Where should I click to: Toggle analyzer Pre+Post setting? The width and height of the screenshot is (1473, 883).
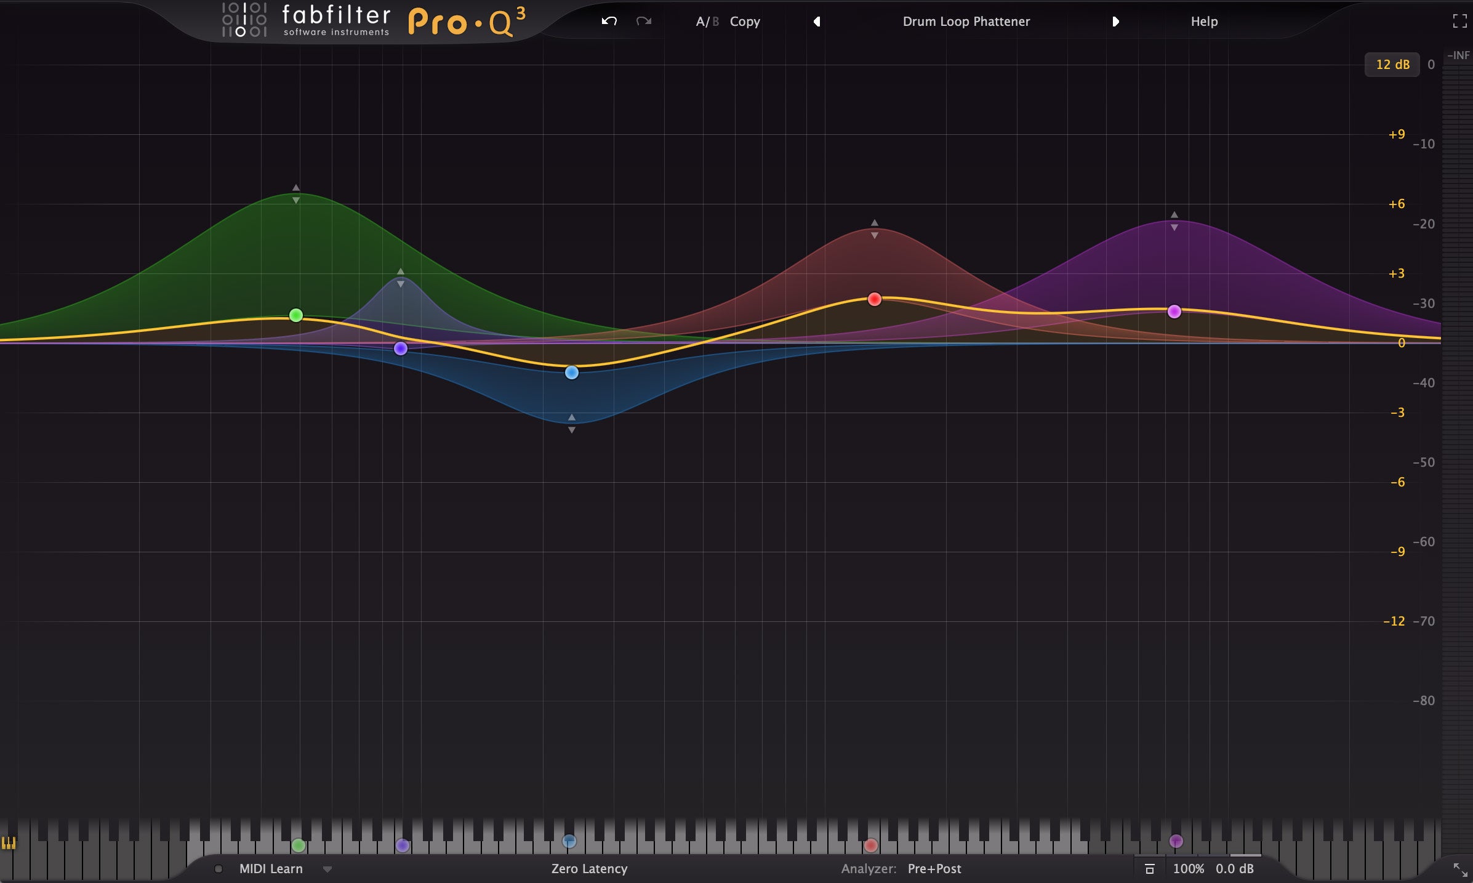(x=934, y=869)
